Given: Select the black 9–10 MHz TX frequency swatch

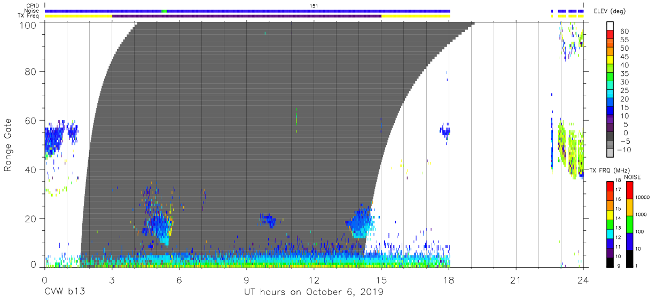Looking at the screenshot, I should 611,262.
